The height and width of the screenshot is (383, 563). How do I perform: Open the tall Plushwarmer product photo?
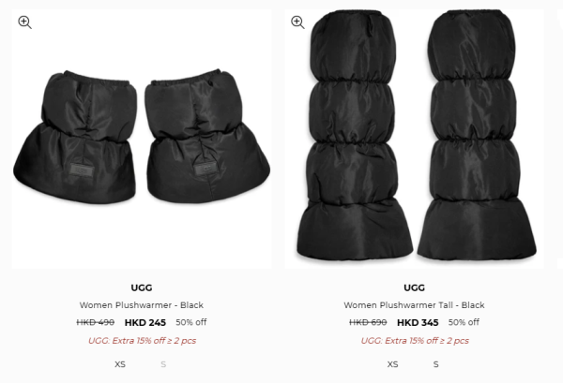(415, 139)
